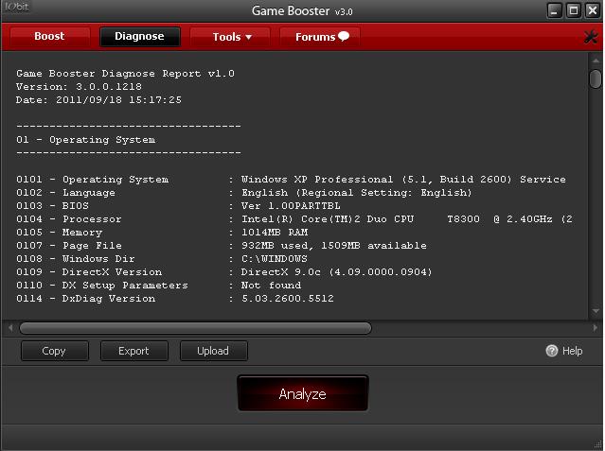Viewport: 605px width, 451px height.
Task: Click the '0105 - Memory' line
Action: pyautogui.click(x=162, y=233)
